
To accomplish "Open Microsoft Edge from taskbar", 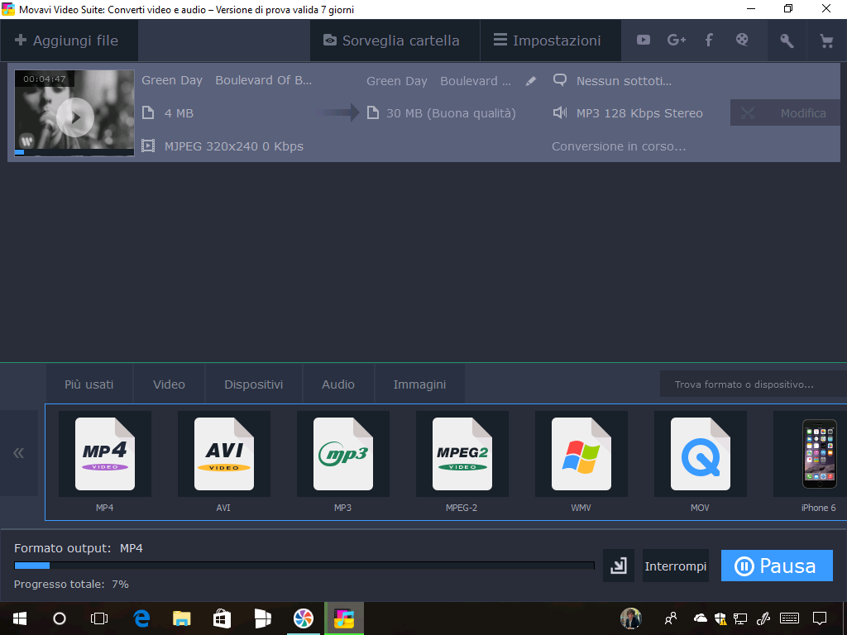I will pyautogui.click(x=141, y=618).
